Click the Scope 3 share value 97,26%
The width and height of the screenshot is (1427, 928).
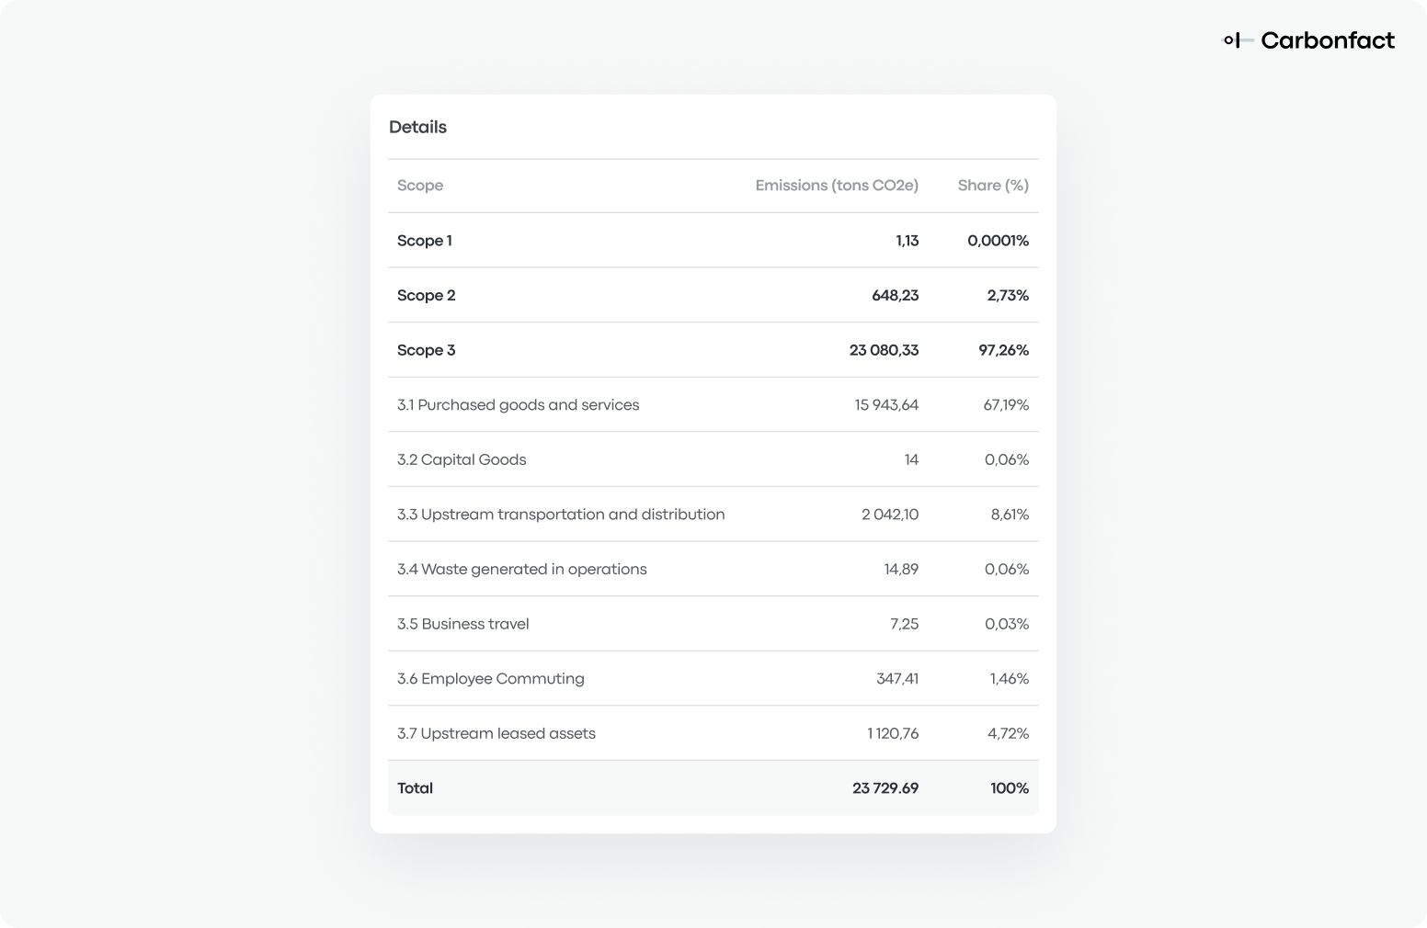pyautogui.click(x=1003, y=350)
